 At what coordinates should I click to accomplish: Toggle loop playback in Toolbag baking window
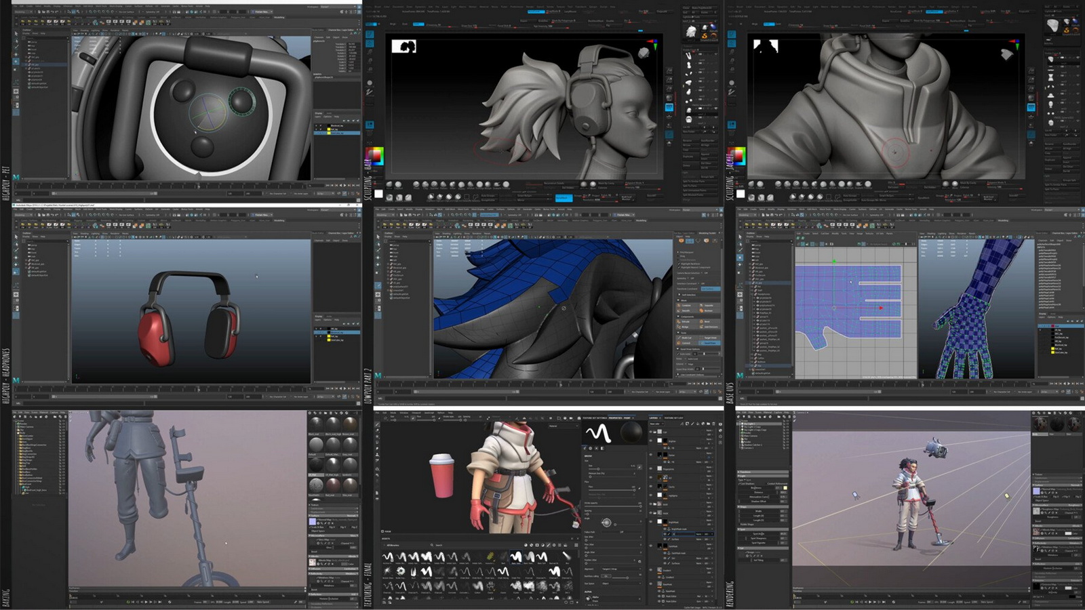(x=128, y=602)
